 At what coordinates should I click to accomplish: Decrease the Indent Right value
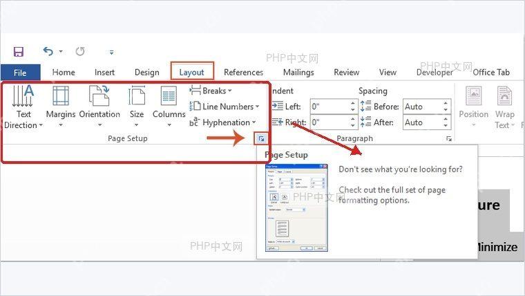coord(353,126)
